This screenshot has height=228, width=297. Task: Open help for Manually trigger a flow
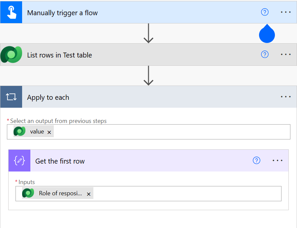265,12
